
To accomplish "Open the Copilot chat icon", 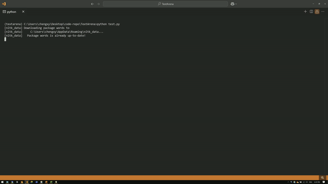I will [232, 4].
